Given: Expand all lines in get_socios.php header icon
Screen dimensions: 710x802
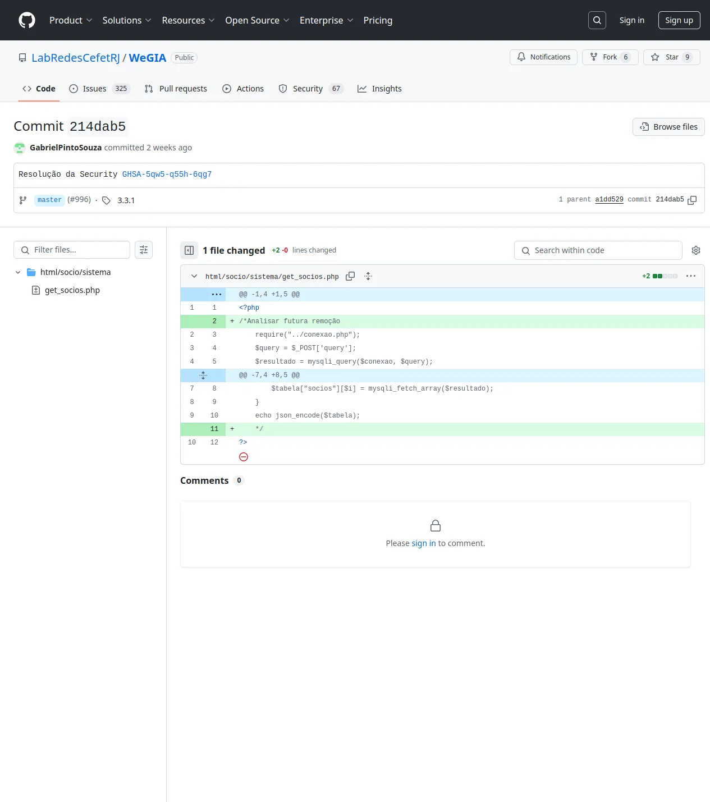Looking at the screenshot, I should pyautogui.click(x=368, y=276).
